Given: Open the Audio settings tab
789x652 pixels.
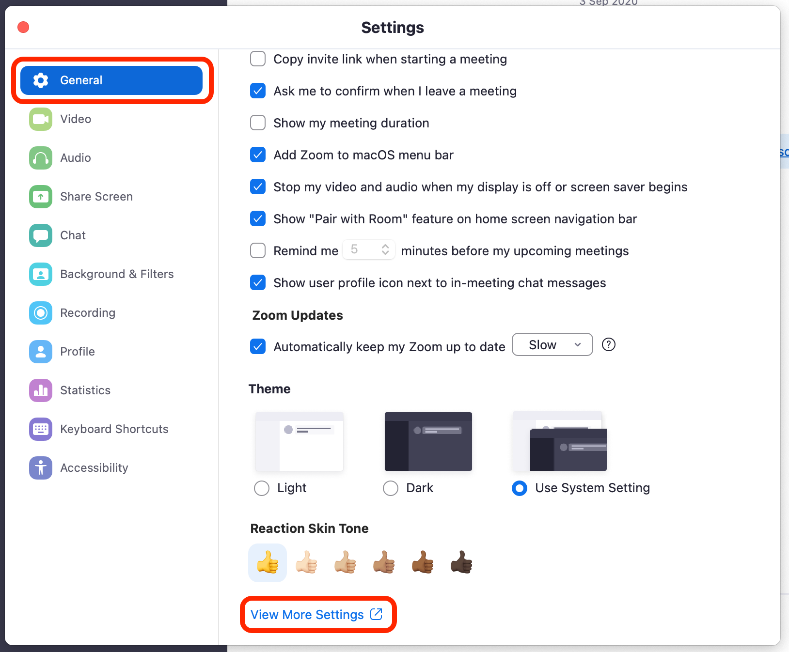Looking at the screenshot, I should (111, 158).
